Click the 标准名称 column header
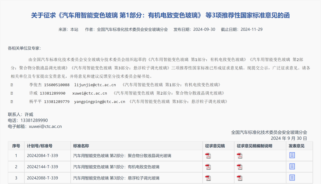Image resolution: width=321 pixels, height=184 pixels. (x=81, y=146)
